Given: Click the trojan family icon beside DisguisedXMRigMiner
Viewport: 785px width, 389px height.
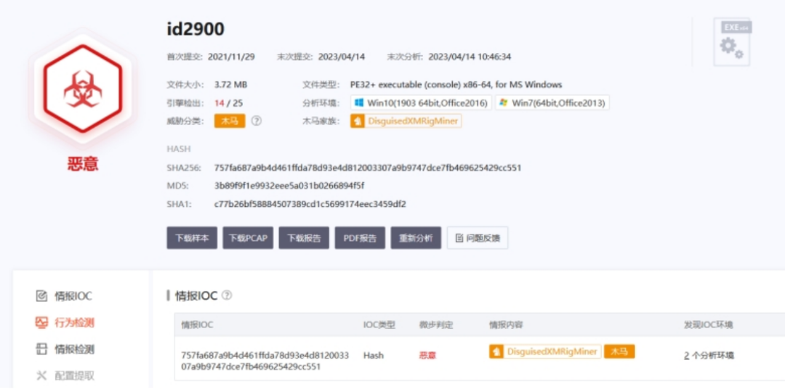Looking at the screenshot, I should pos(358,121).
